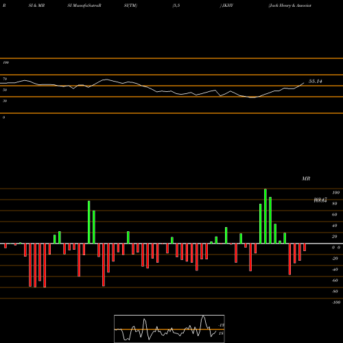Image resolution: width=343 pixels, height=343 pixels.
Task: Click the end of the RSI line near 55.14
Action: coord(304,83)
